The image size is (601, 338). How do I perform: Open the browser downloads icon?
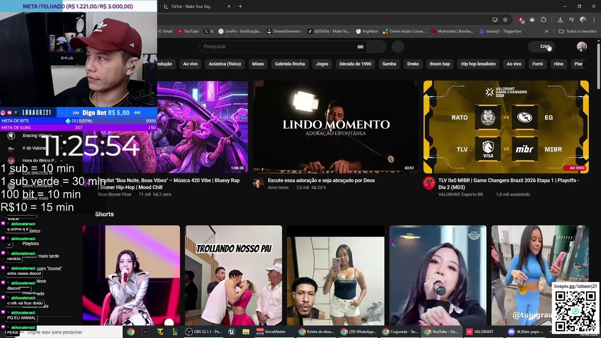coord(560,20)
